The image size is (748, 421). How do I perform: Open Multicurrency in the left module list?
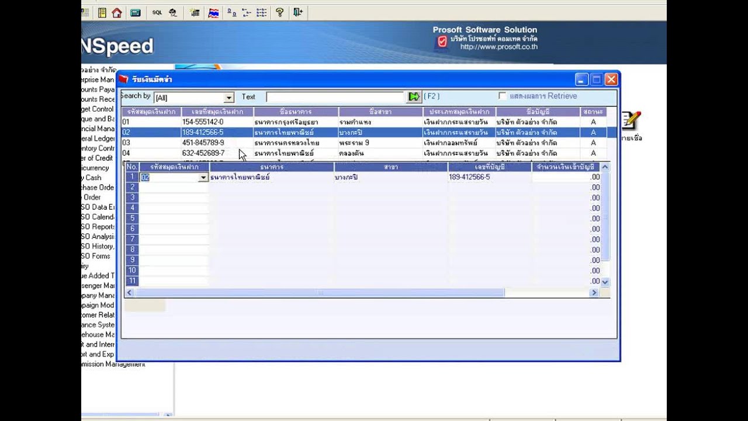(95, 168)
